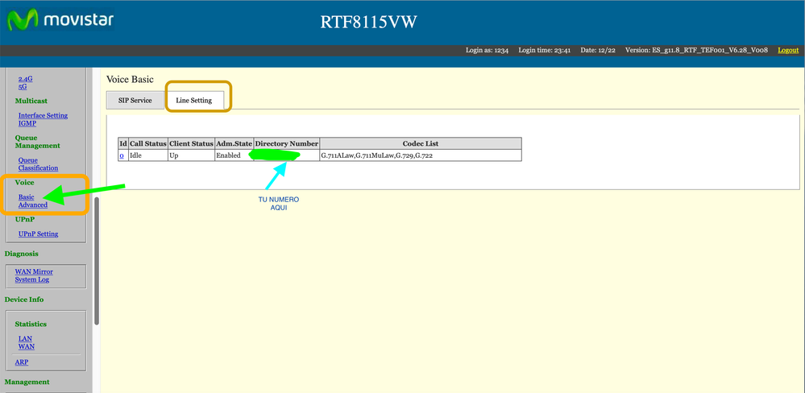View the System Log page
Viewport: 805px width, 393px height.
(31, 279)
